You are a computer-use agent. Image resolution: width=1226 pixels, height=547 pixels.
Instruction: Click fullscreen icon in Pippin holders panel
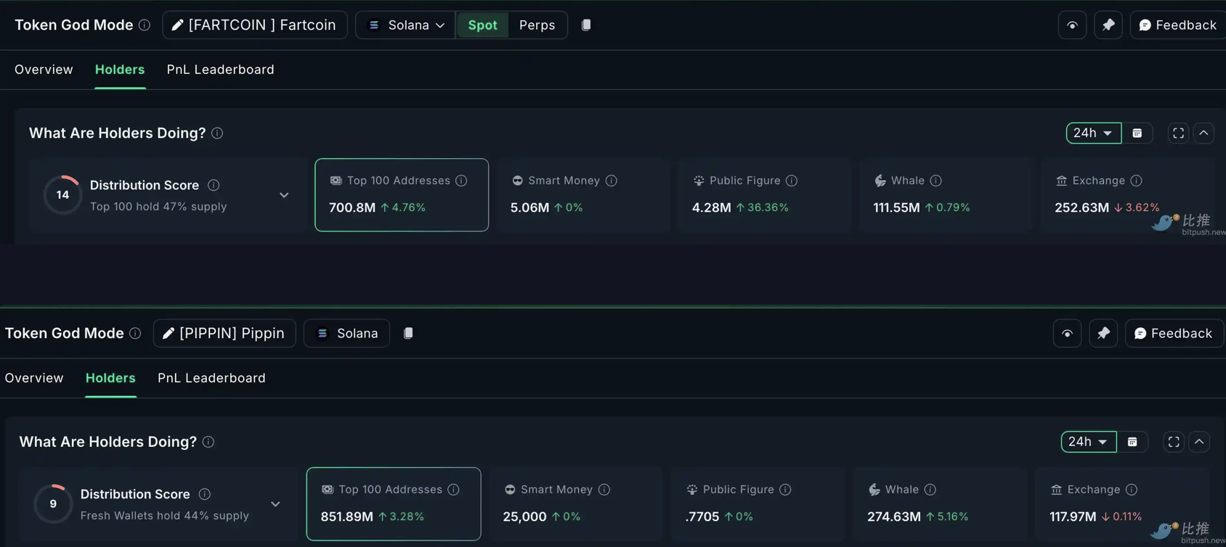(x=1173, y=442)
